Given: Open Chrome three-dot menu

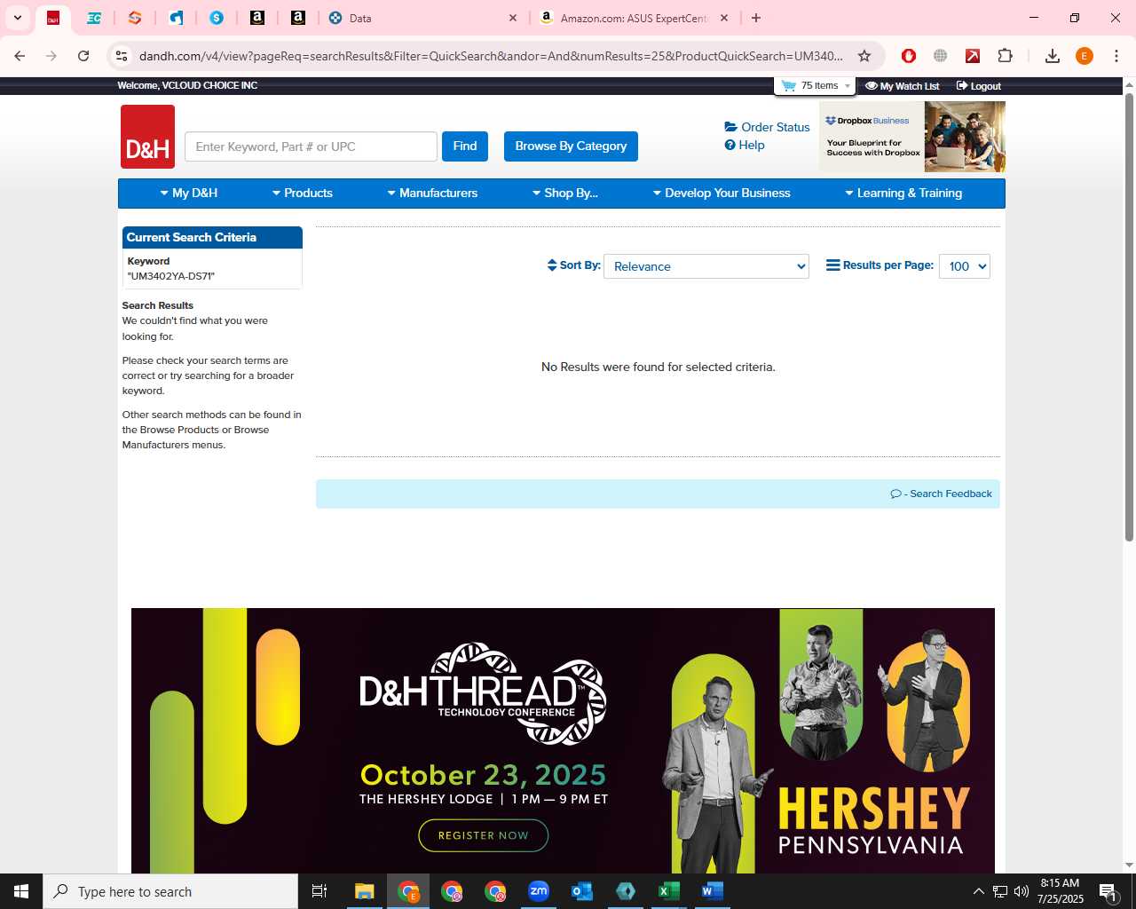Looking at the screenshot, I should (x=1116, y=56).
